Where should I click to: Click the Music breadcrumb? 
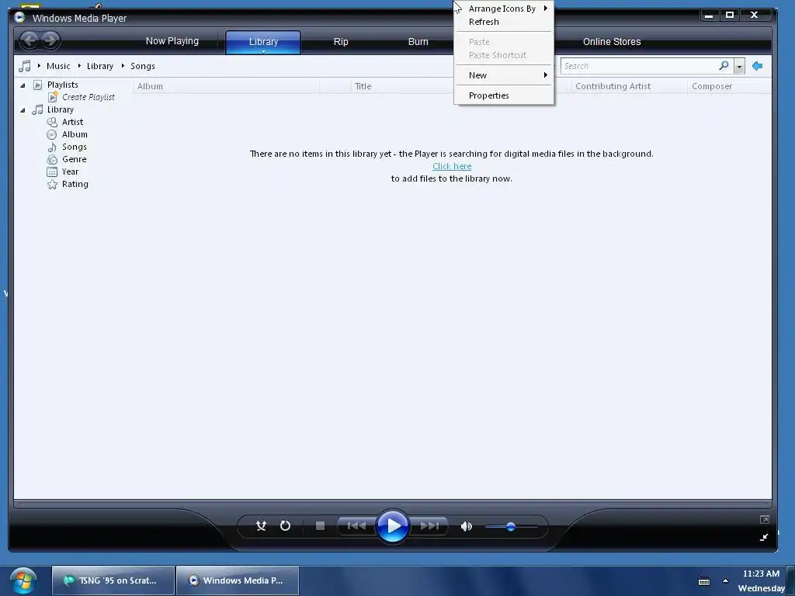[x=58, y=66]
